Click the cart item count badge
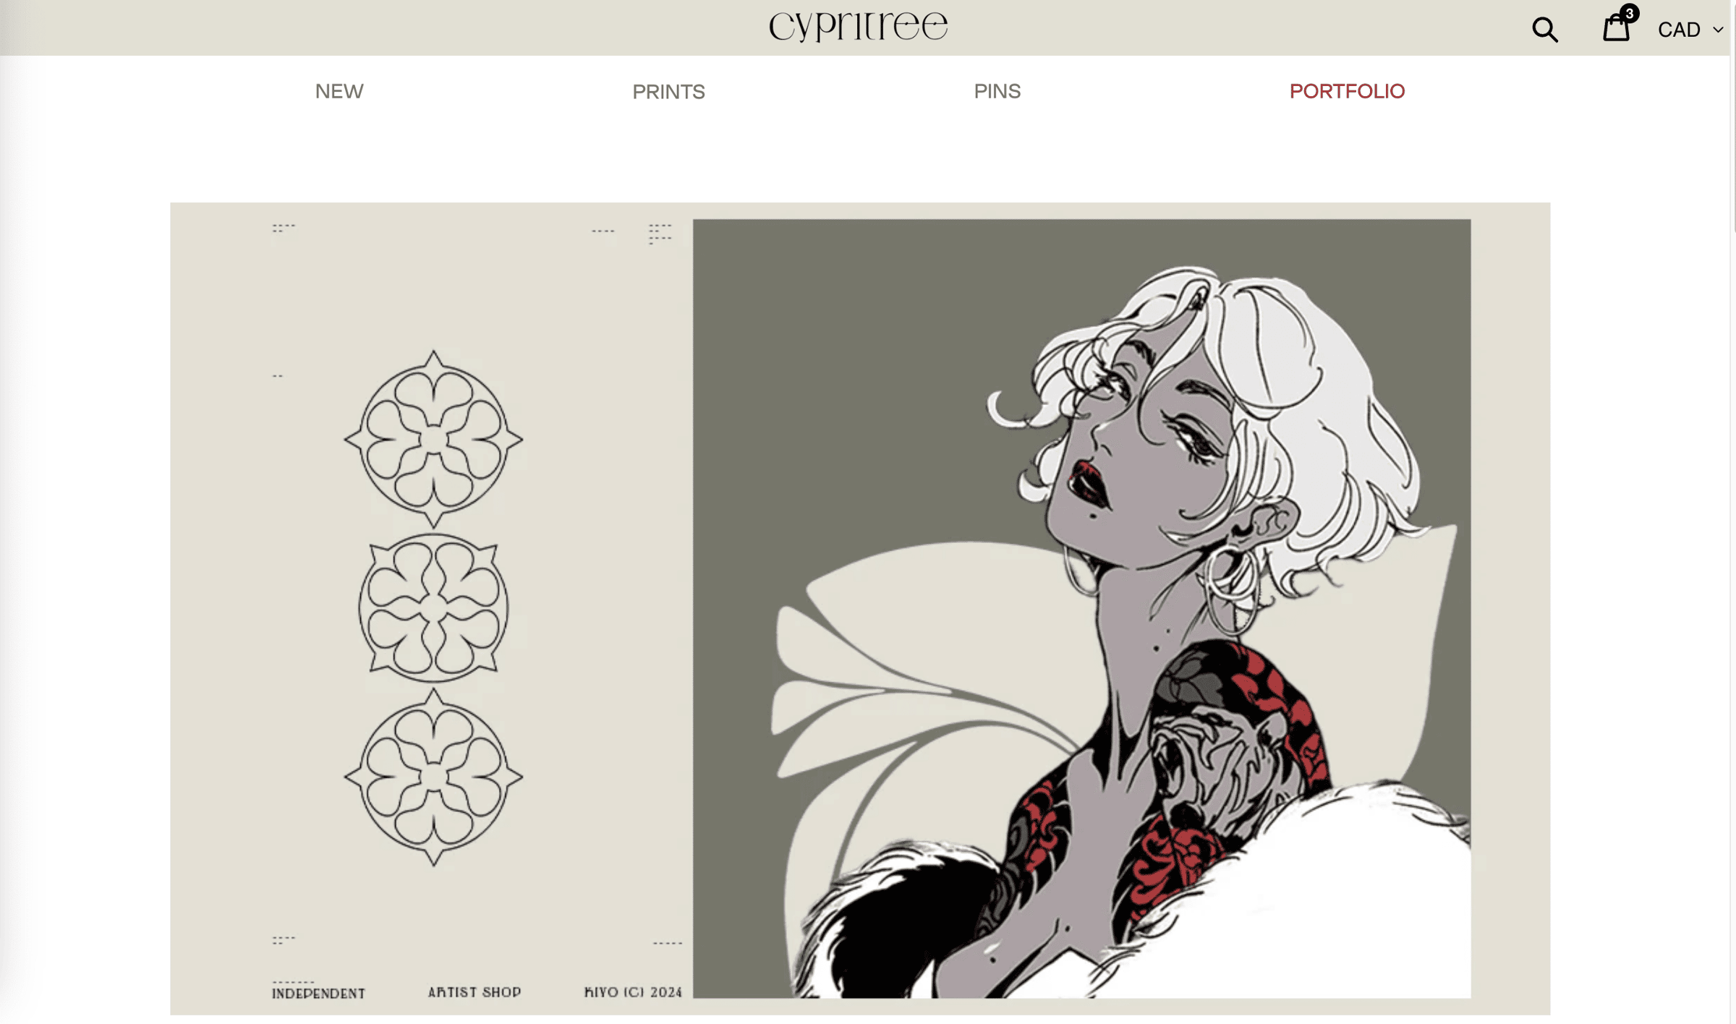 [x=1629, y=13]
